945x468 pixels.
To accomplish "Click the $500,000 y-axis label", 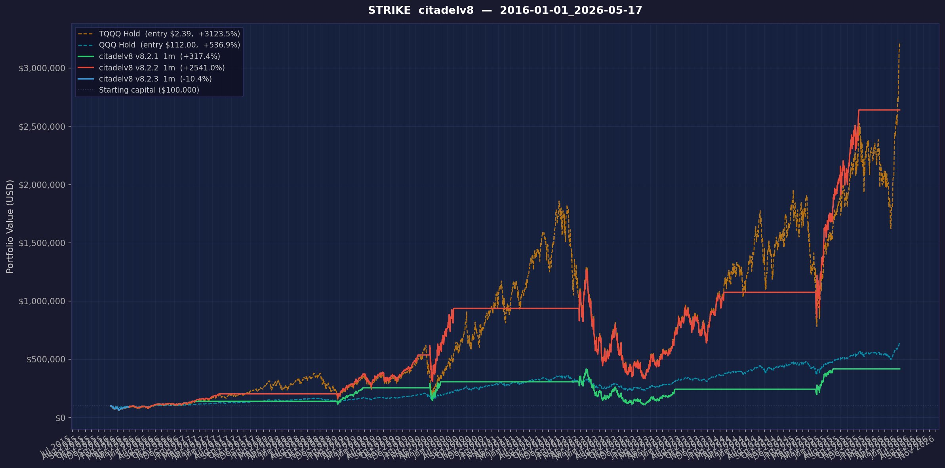I will click(46, 359).
